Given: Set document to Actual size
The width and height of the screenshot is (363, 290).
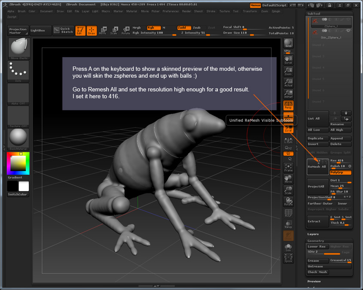Looking at the screenshot, I should [x=288, y=82].
